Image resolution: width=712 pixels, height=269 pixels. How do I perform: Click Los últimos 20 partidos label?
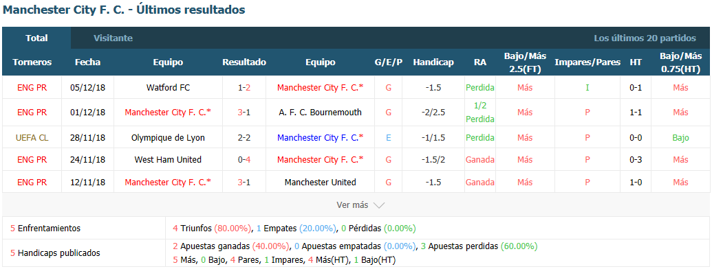645,38
